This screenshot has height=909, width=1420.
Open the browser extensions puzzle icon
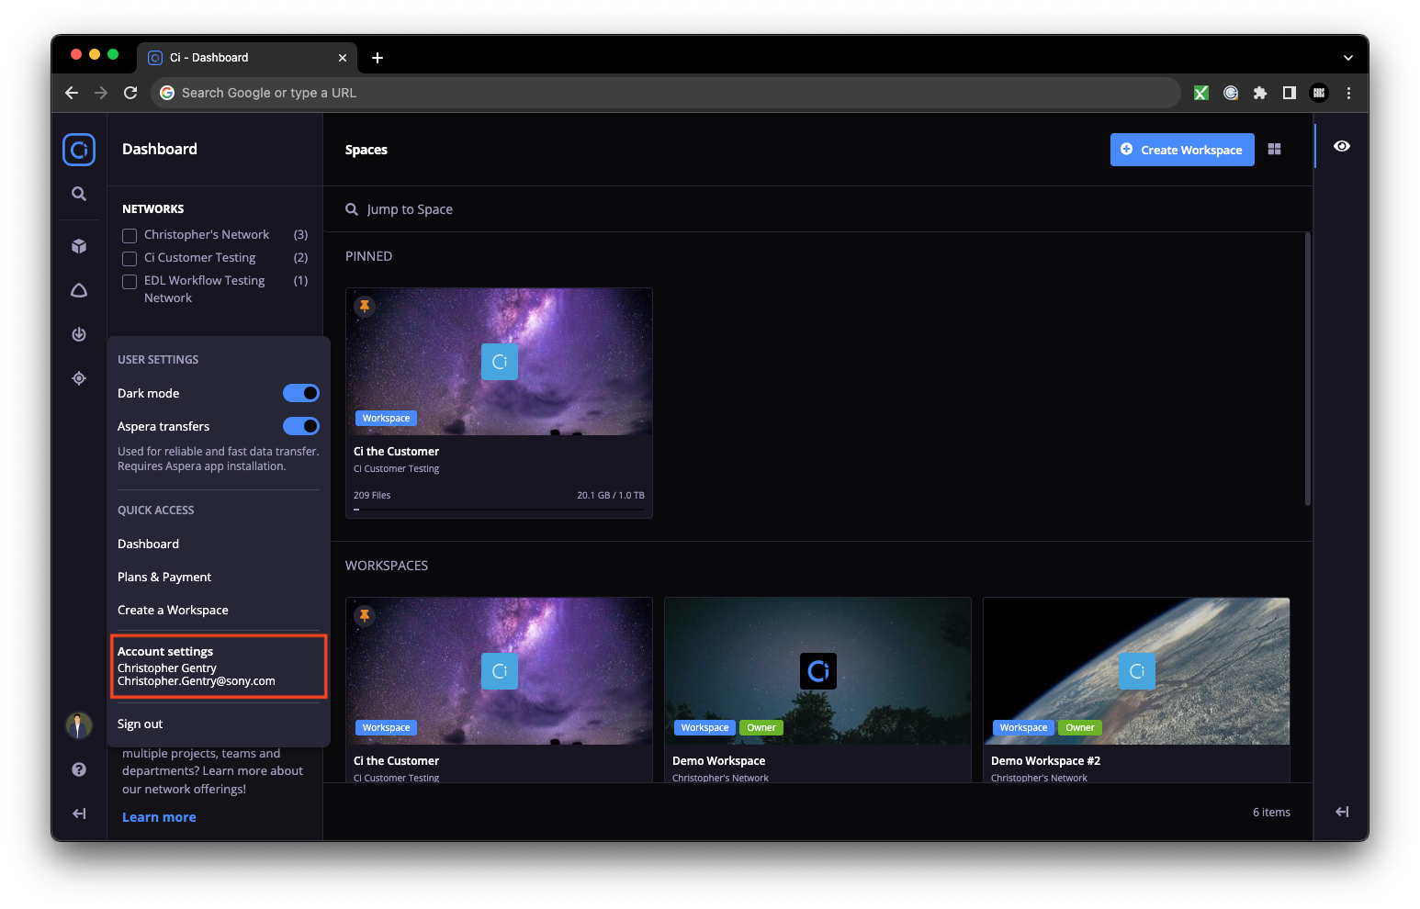pos(1260,93)
